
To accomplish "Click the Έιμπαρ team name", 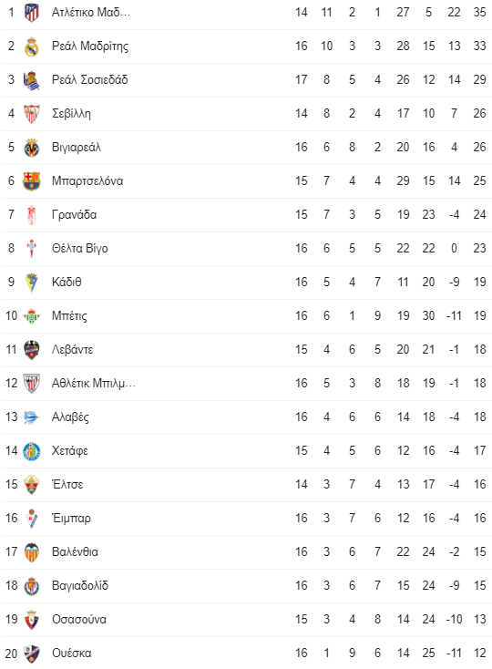I will tap(71, 518).
